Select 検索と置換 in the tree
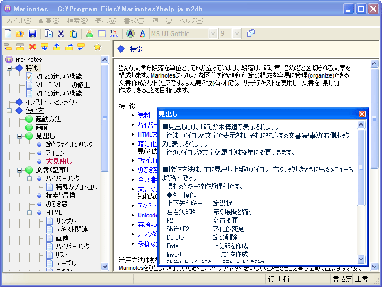 pos(60,196)
